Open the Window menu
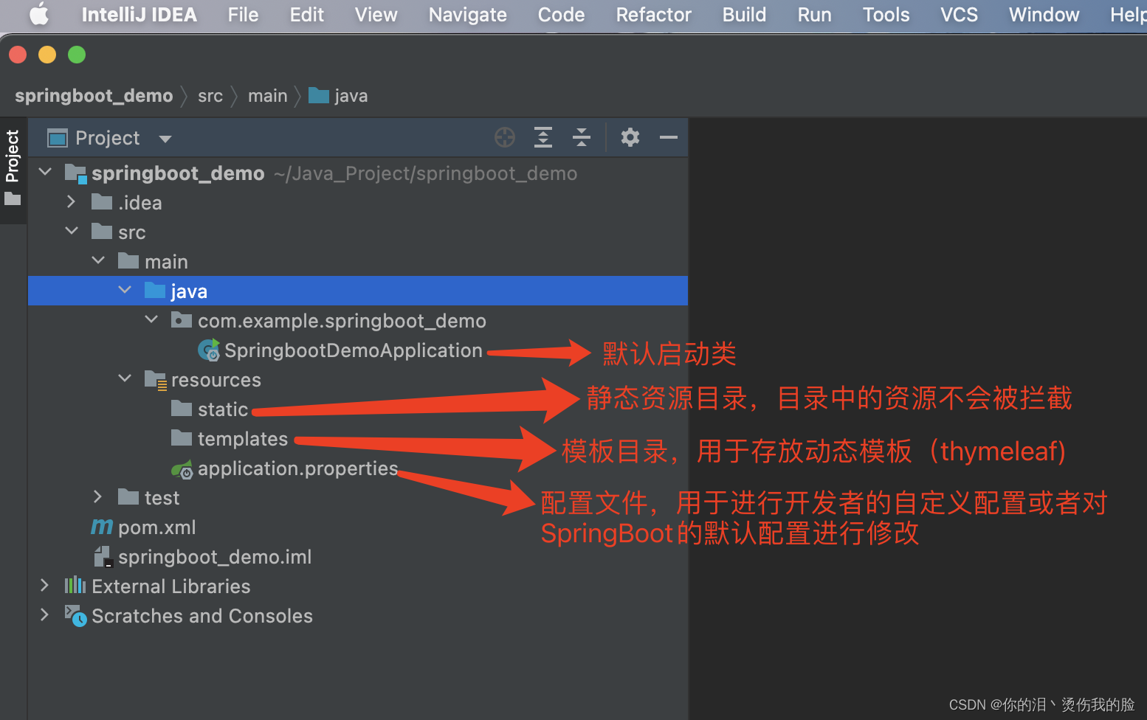Viewport: 1147px width, 720px height. point(1044,15)
